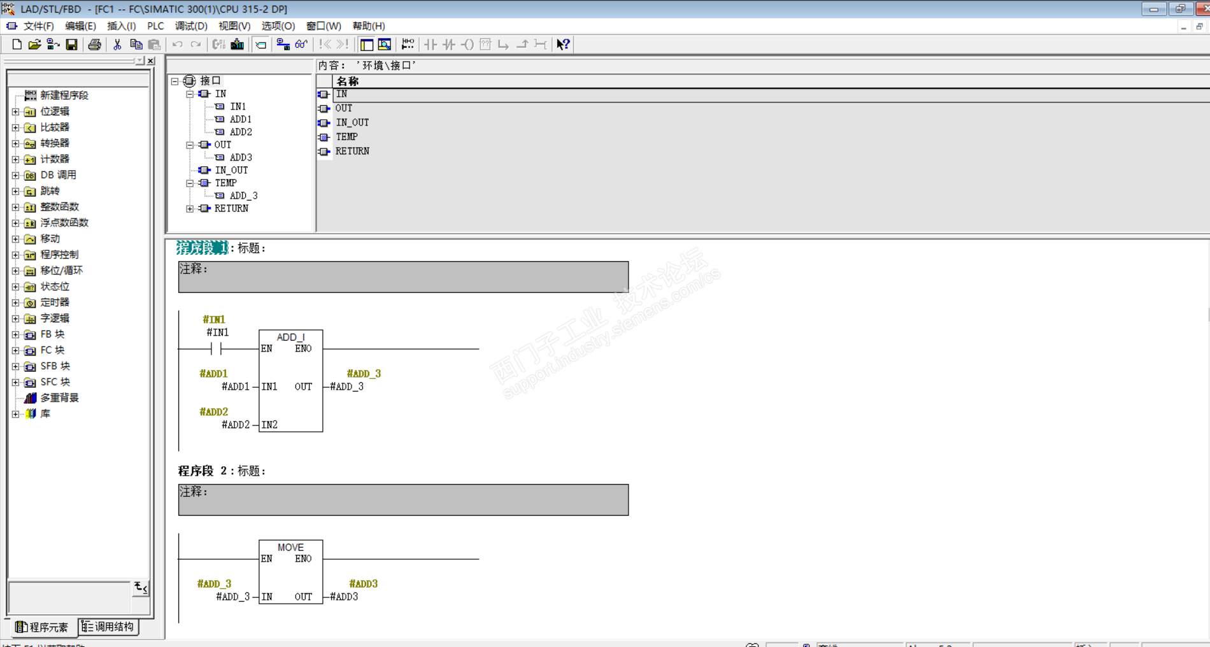Click the #ADD3 output operand
This screenshot has height=647, width=1210.
coord(344,597)
